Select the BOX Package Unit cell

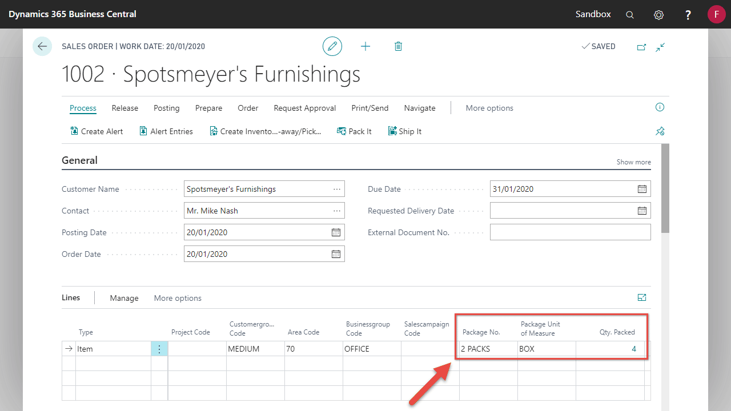click(x=547, y=349)
